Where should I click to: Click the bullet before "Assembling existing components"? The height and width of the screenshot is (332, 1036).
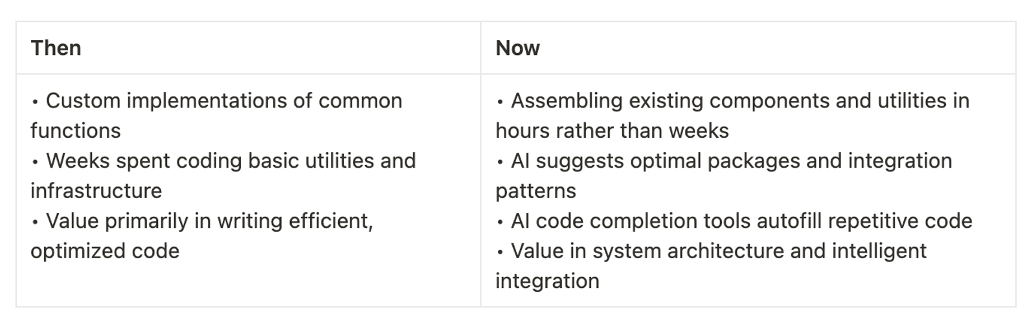[x=500, y=102]
